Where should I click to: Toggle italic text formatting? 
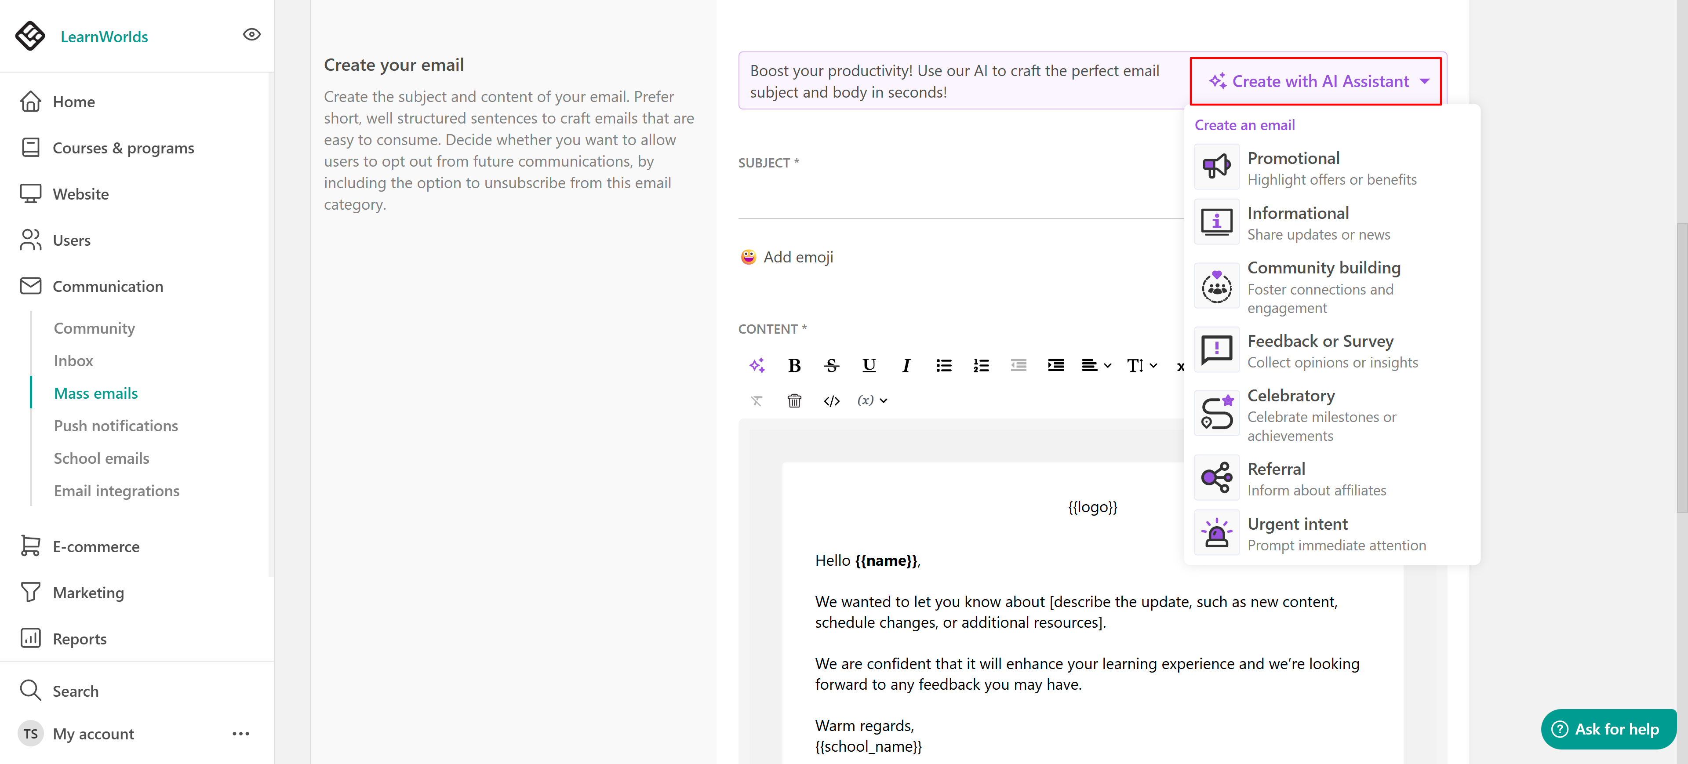(x=906, y=366)
